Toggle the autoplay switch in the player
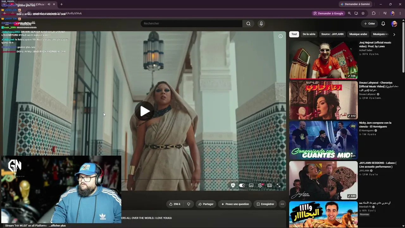This screenshot has width=405, height=228. (242, 185)
